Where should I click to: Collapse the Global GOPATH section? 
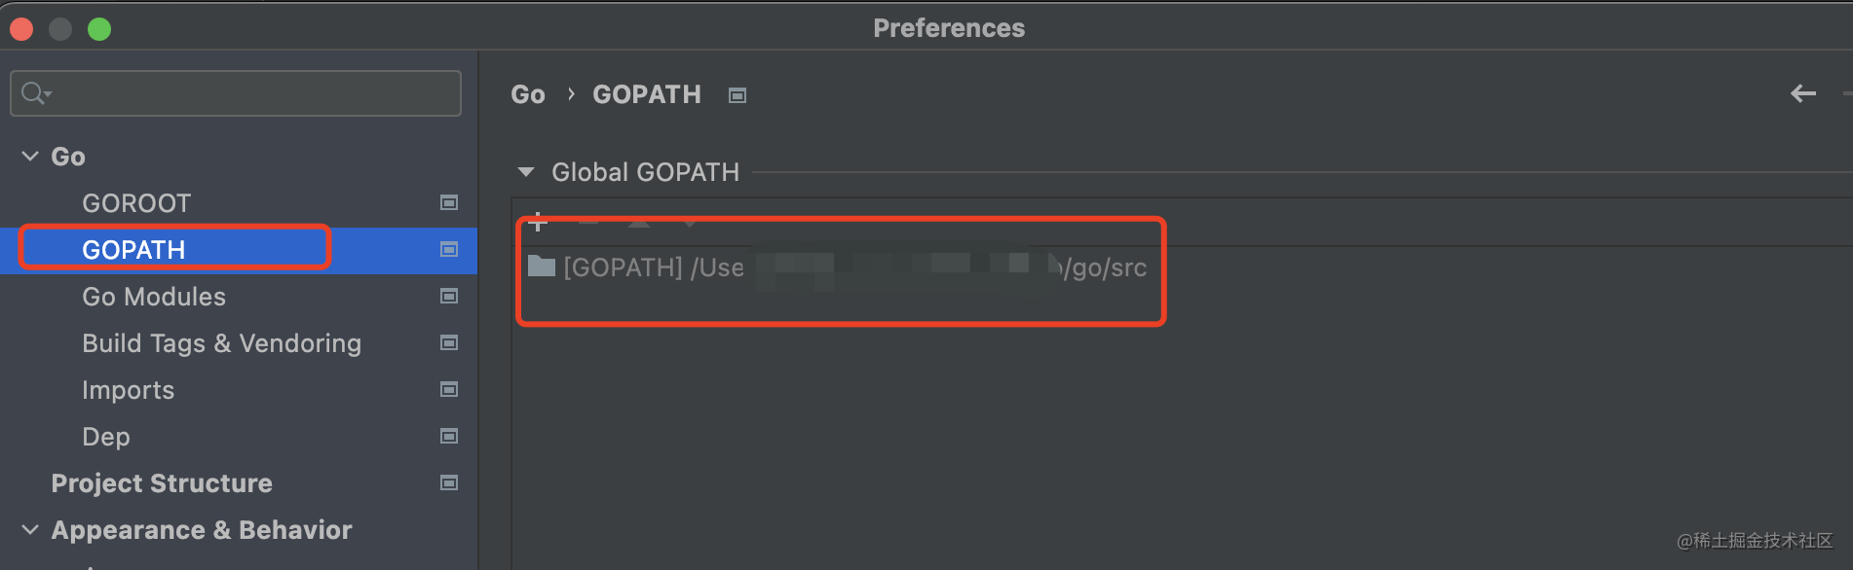(526, 172)
